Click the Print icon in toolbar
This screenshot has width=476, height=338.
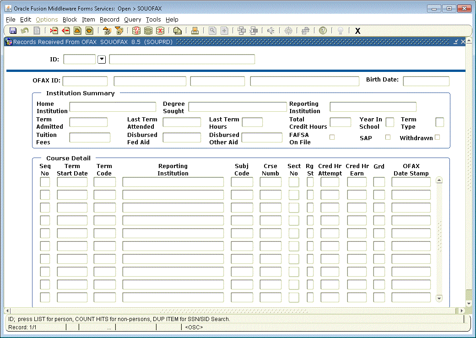(x=195, y=31)
